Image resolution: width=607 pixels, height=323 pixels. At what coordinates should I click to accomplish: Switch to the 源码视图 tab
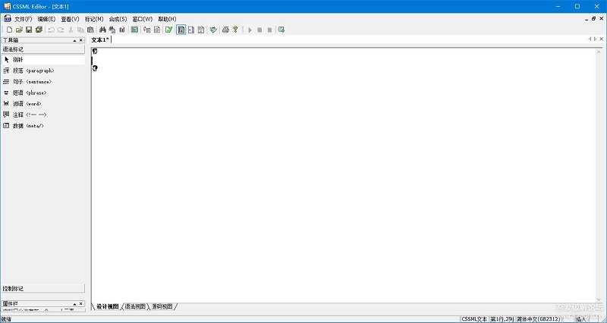(x=162, y=306)
